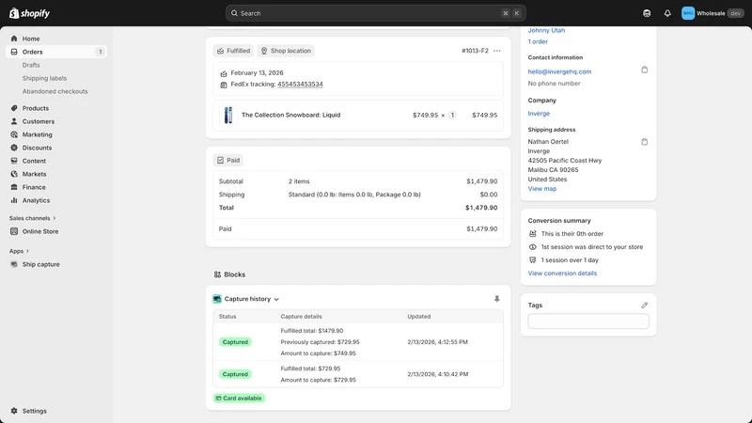752x423 pixels.
Task: Click email hello@invergehq.com
Action: pyautogui.click(x=559, y=71)
